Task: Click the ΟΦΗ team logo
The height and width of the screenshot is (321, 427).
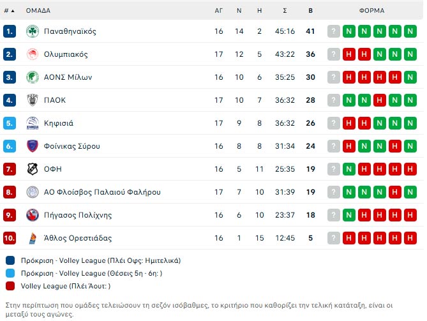Action: [33, 169]
